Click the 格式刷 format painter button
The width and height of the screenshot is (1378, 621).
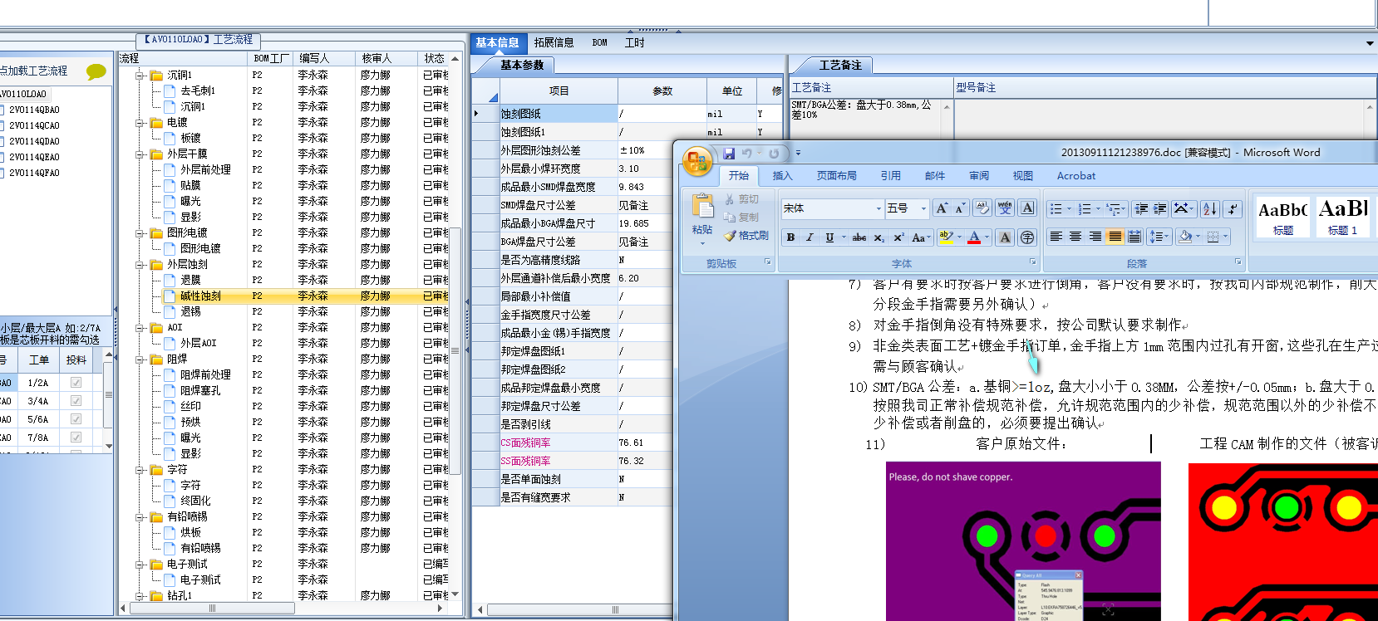pyautogui.click(x=746, y=236)
